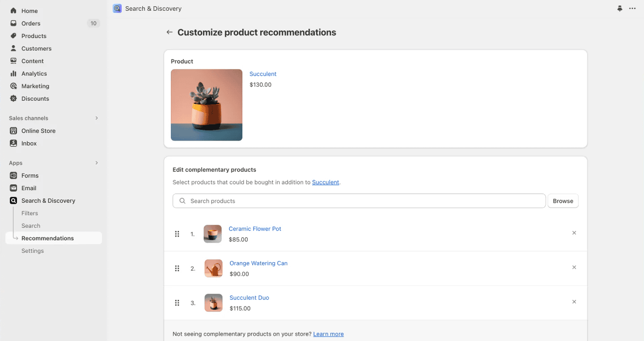The width and height of the screenshot is (644, 341).
Task: Click the Email app icon
Action: [13, 188]
